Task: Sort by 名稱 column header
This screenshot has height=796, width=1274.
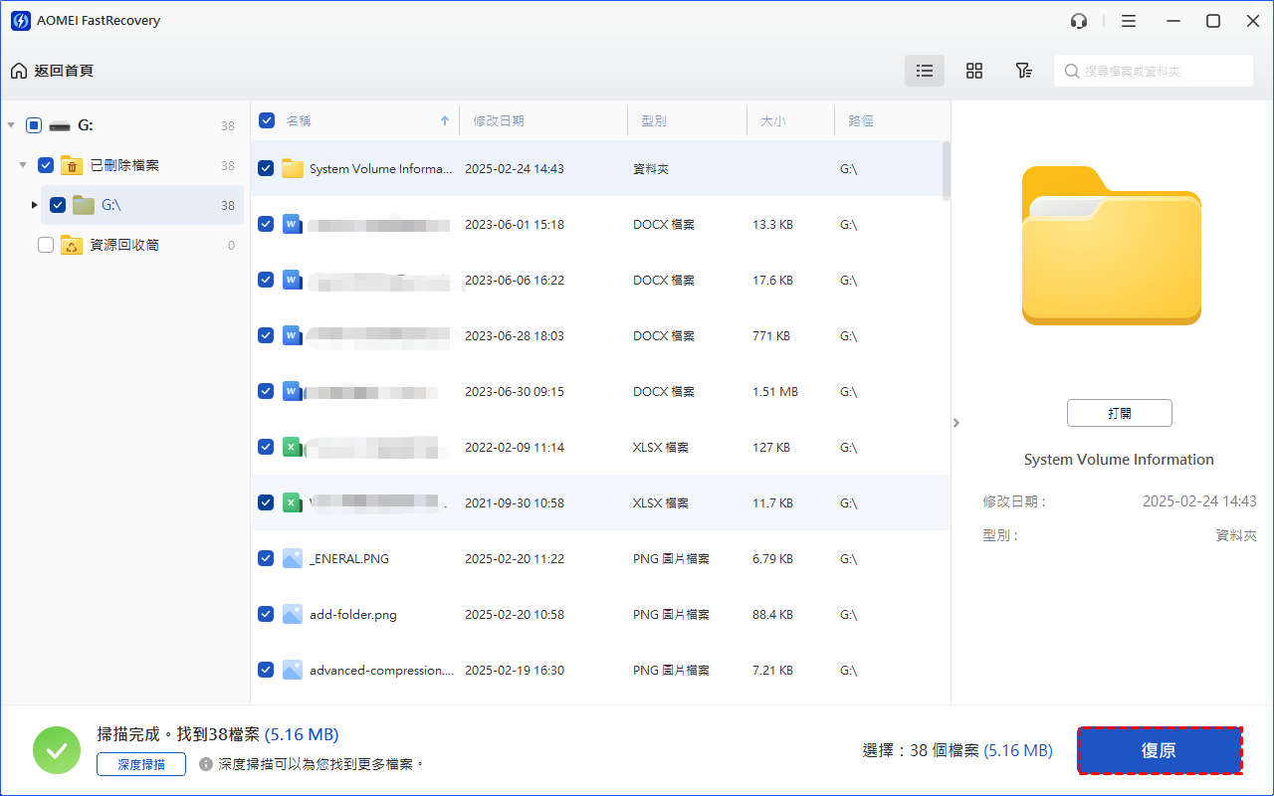Action: 299,120
